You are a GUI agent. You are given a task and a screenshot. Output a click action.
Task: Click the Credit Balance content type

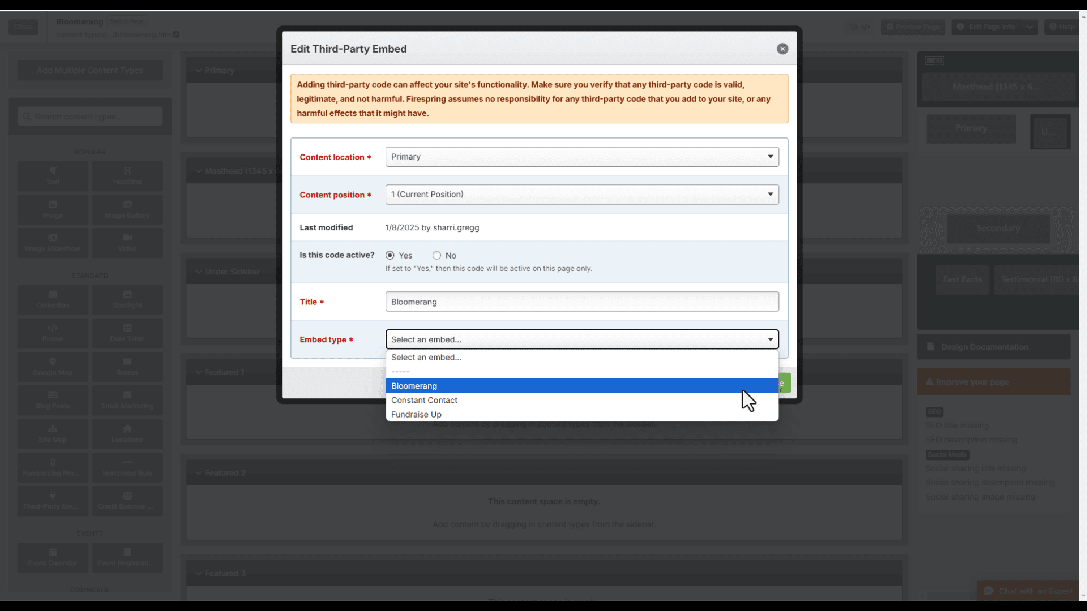[x=127, y=501]
